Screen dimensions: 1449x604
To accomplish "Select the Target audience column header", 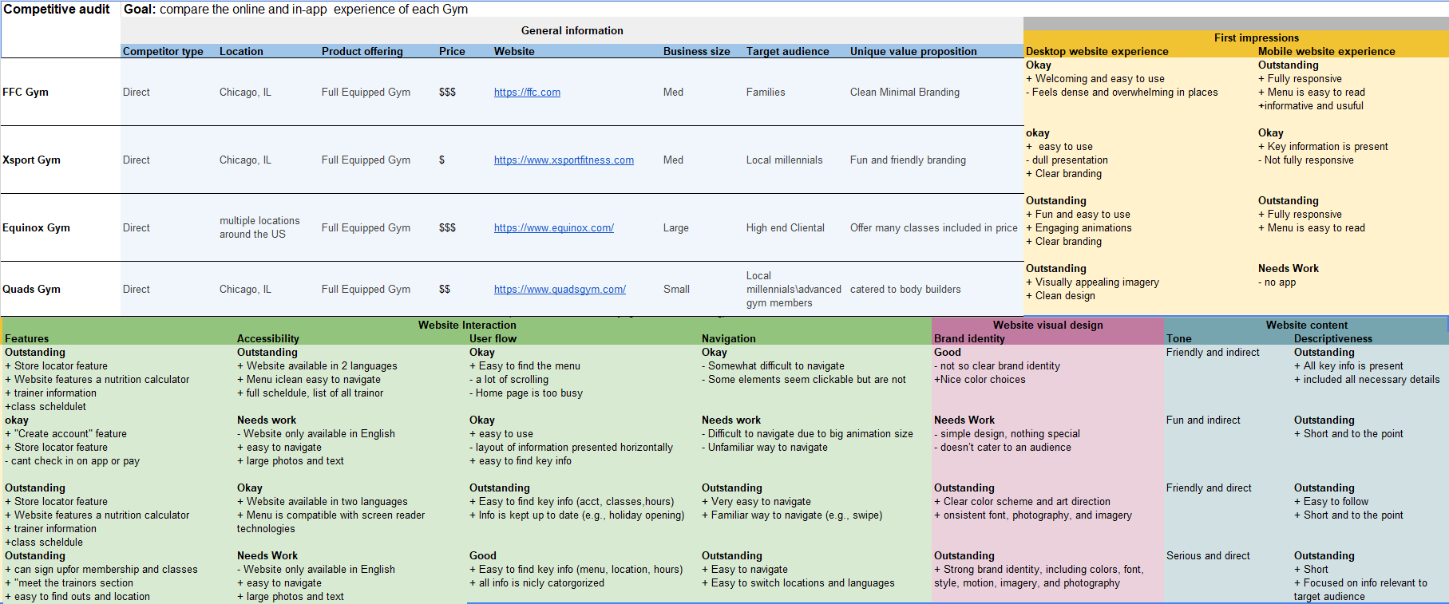I will click(x=787, y=51).
